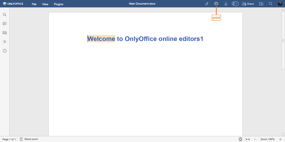
Task: Toggle fit to page view
Action: pos(240,139)
